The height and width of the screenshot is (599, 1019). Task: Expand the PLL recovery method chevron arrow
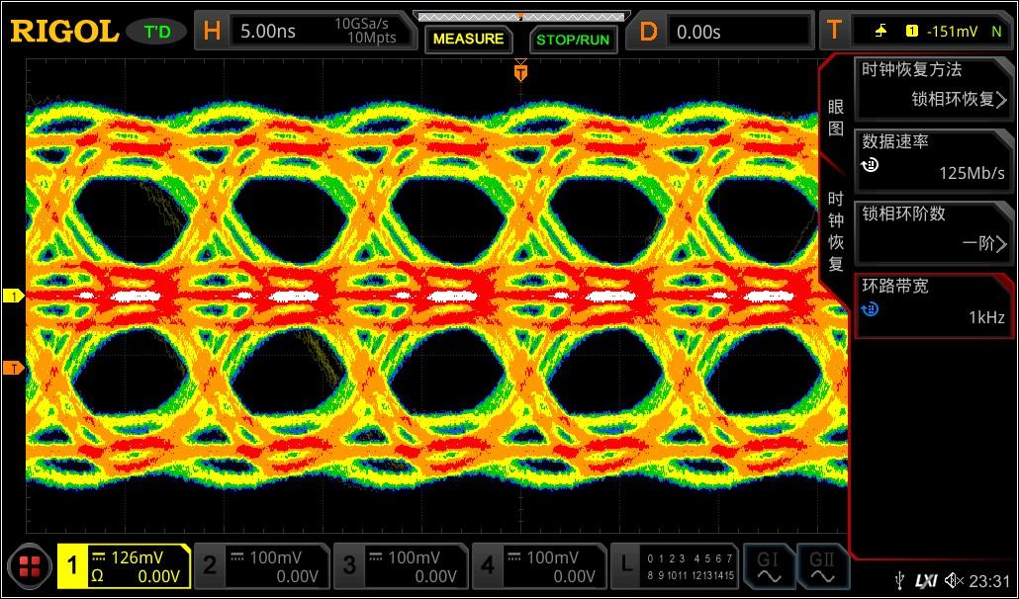click(x=1001, y=100)
